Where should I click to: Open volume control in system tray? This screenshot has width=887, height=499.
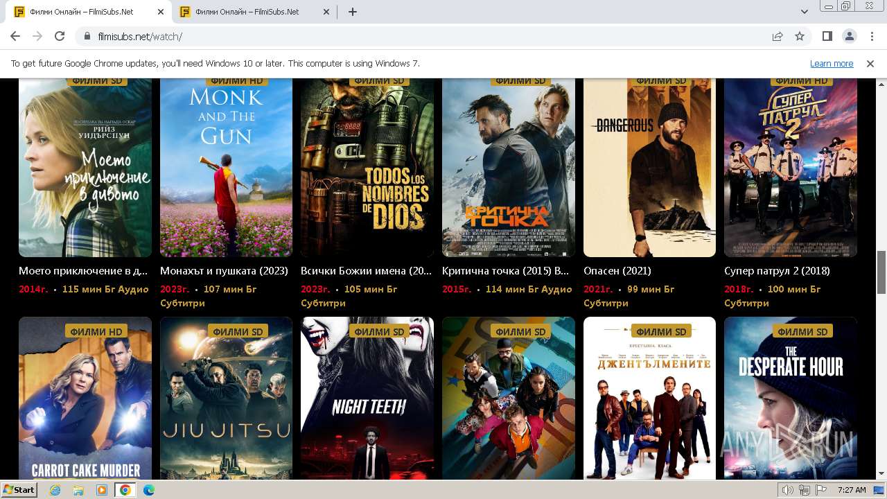click(x=789, y=490)
